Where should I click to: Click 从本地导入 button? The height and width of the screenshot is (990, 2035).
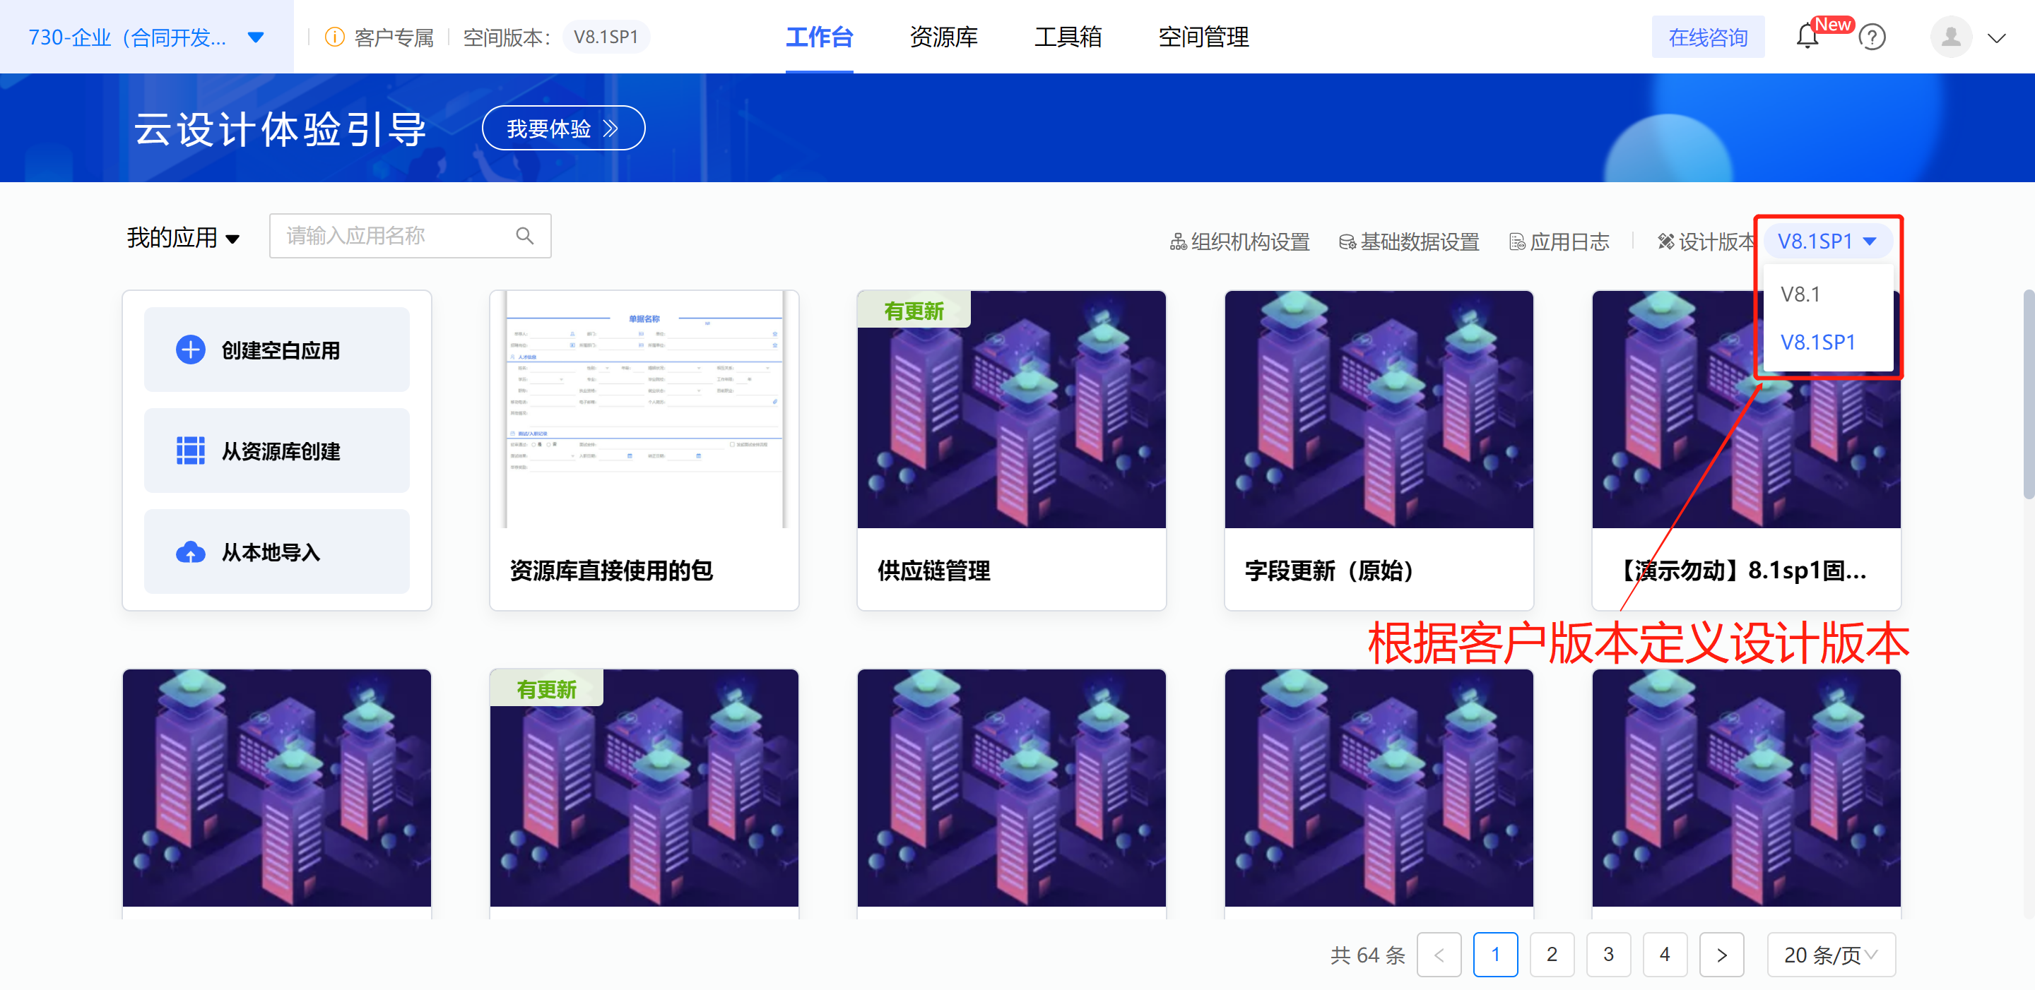(276, 551)
